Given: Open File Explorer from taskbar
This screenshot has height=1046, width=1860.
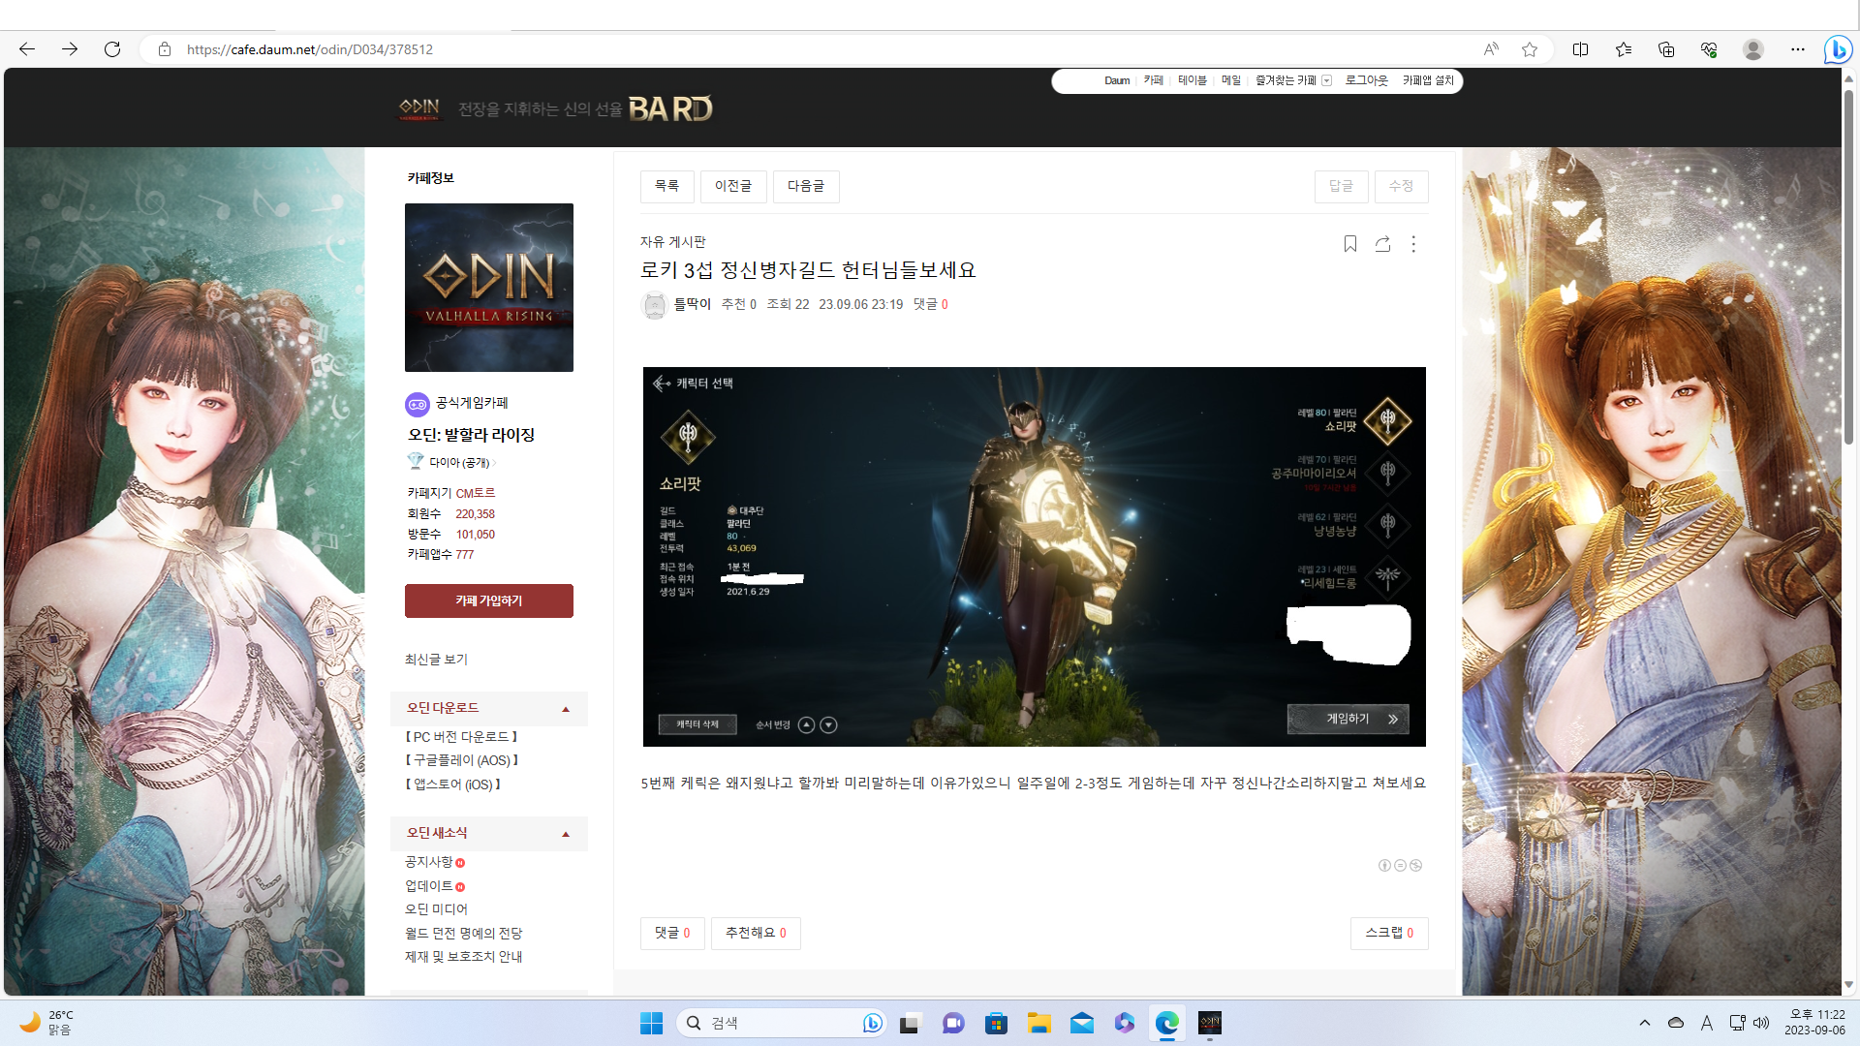Looking at the screenshot, I should 1039,1023.
